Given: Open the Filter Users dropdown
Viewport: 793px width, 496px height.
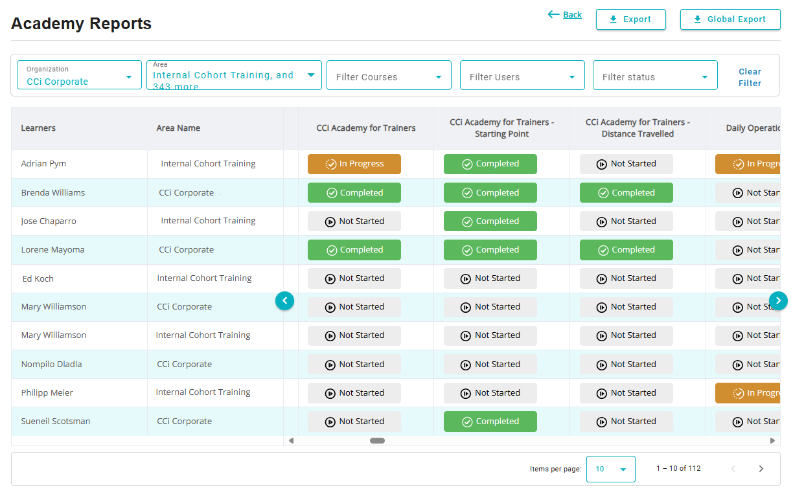Looking at the screenshot, I should (522, 76).
